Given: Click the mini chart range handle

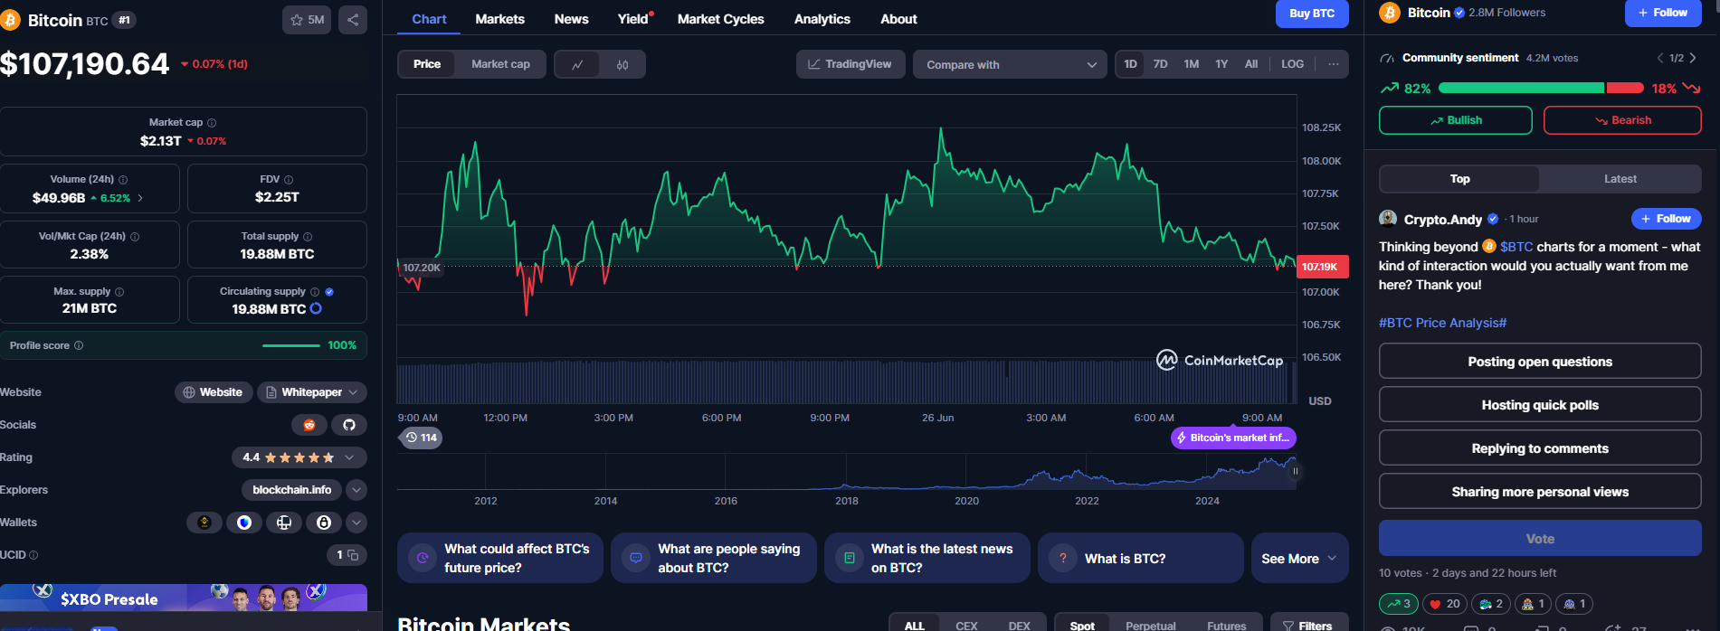Looking at the screenshot, I should tap(1295, 471).
